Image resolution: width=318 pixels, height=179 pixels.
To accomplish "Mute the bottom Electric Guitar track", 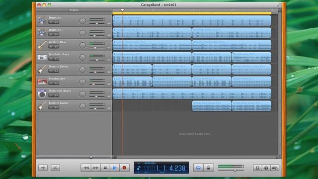I will (x=51, y=107).
